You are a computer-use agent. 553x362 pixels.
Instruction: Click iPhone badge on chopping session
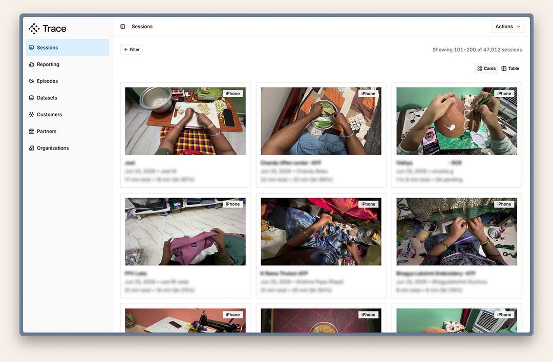(233, 94)
